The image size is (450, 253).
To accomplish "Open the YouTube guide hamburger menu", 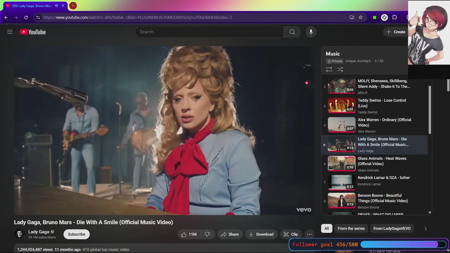I will (10, 32).
